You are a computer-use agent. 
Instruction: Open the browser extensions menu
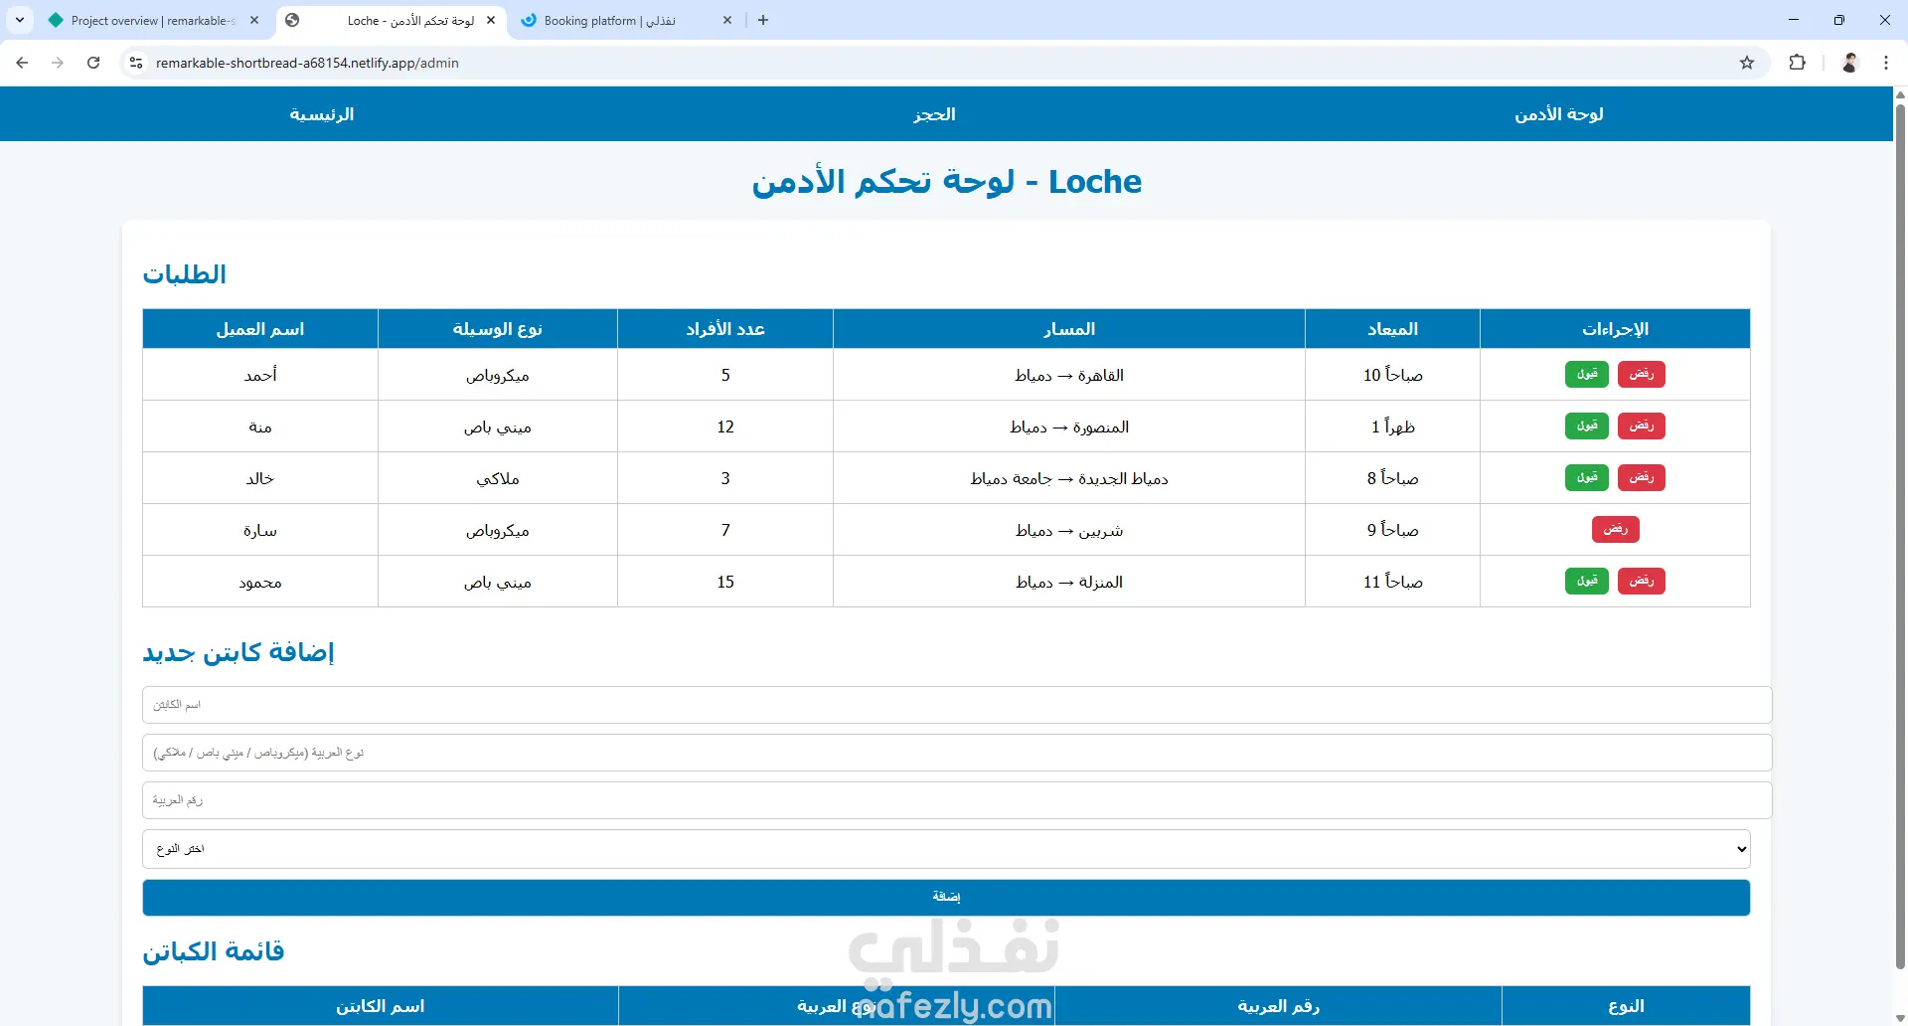(1797, 63)
